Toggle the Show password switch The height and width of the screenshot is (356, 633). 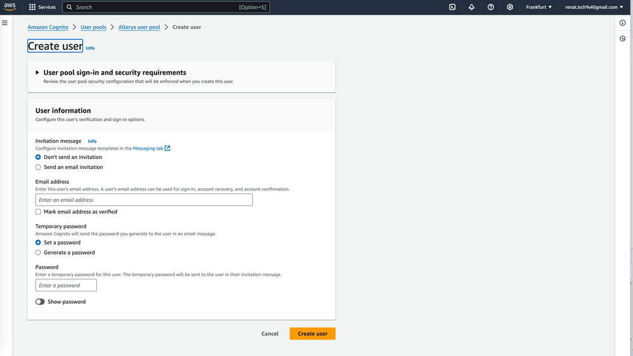[x=39, y=302]
